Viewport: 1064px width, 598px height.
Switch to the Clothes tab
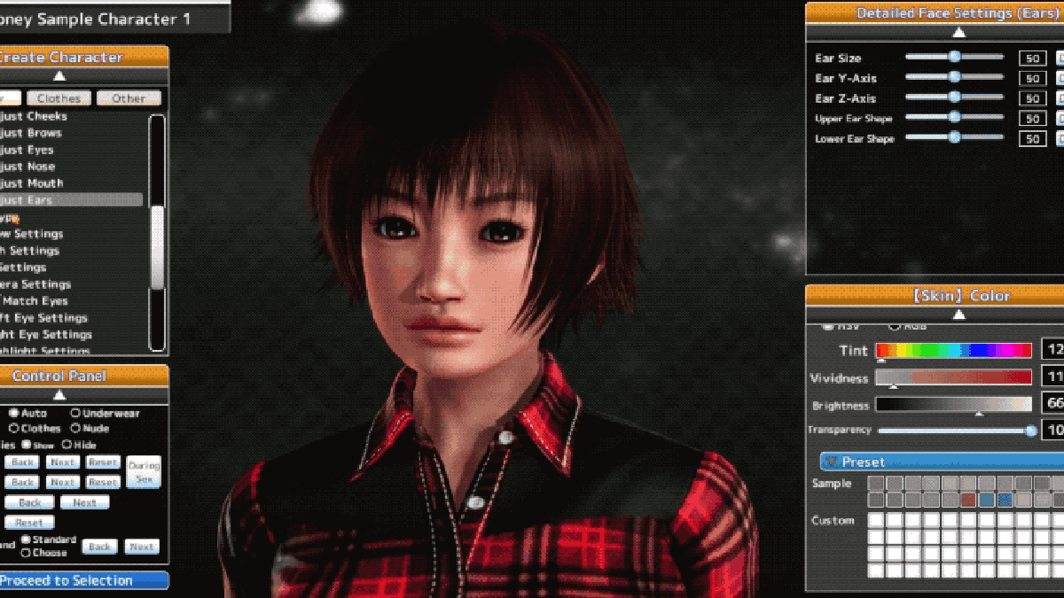point(59,98)
